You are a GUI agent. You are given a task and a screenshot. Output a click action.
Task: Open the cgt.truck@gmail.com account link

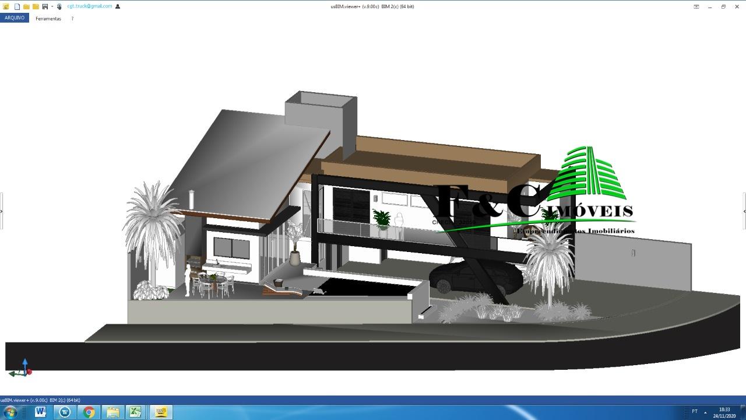point(89,6)
